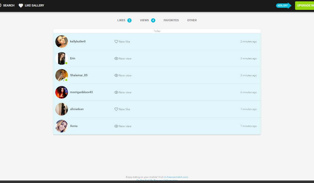Click the eye icon in Xenia's row
This screenshot has height=183, width=314.
[x=116, y=126]
